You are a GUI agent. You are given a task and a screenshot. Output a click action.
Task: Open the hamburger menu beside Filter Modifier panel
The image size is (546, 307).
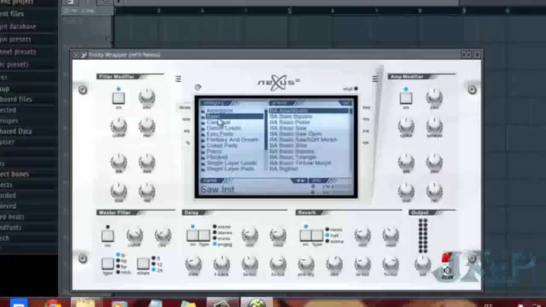pyautogui.click(x=178, y=79)
